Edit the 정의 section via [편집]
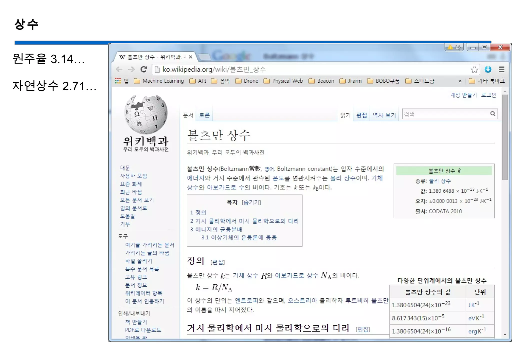Screen dimensions: 512x354 click(x=217, y=262)
